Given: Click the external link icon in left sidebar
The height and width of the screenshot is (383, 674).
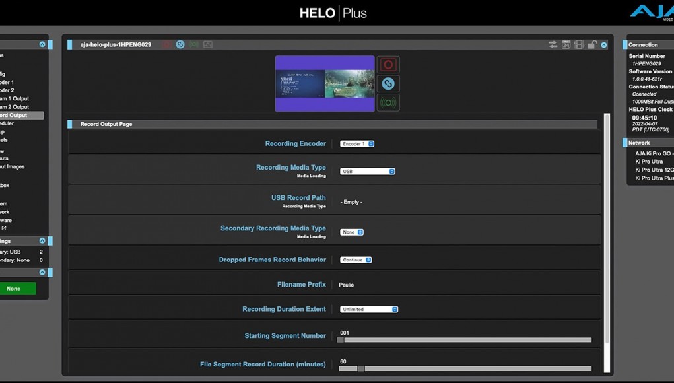Looking at the screenshot, I should click(4, 228).
